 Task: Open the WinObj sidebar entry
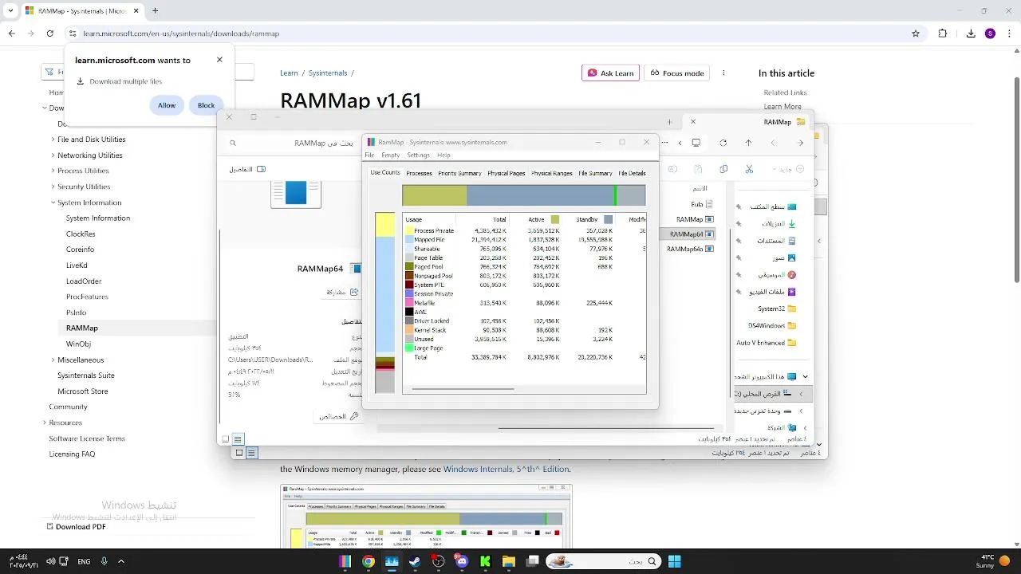tap(78, 344)
